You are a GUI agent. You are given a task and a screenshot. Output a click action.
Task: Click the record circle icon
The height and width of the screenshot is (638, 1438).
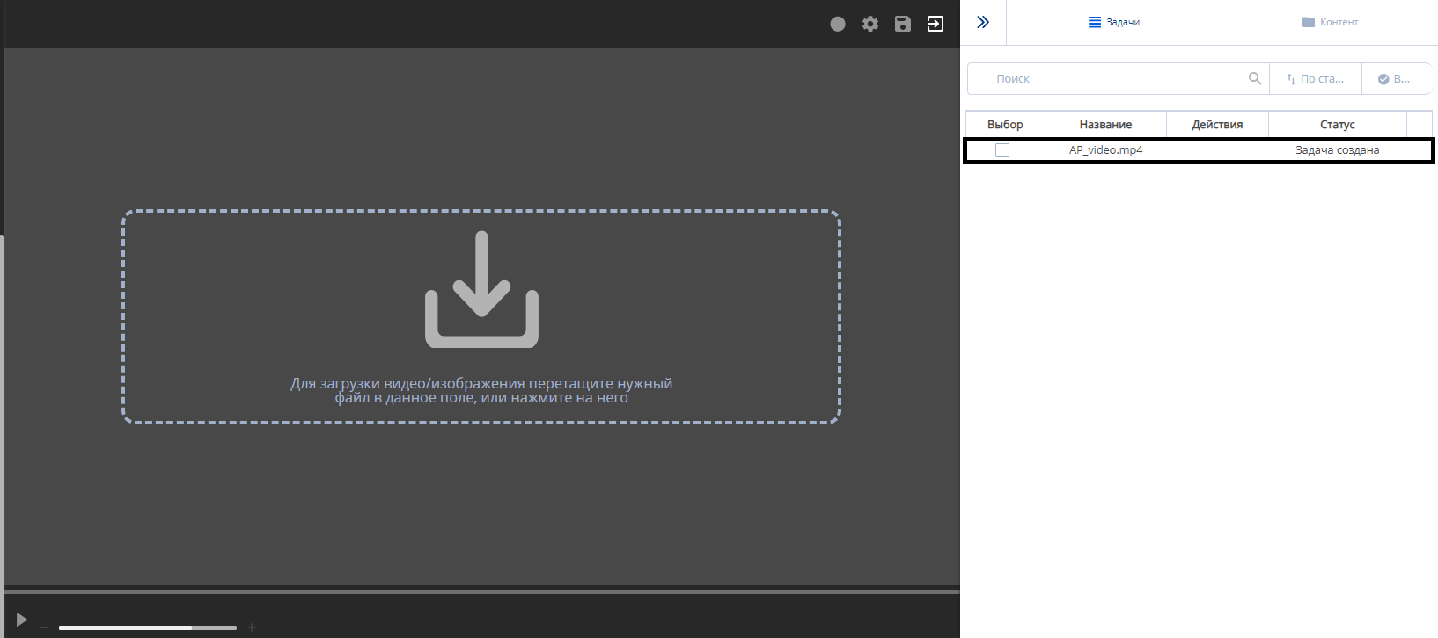[838, 24]
